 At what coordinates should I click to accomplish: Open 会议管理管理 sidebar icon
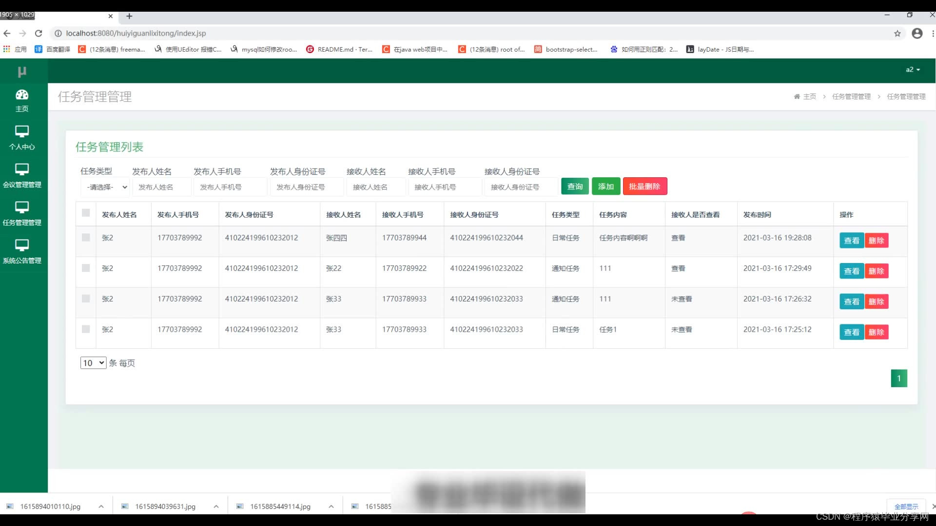pyautogui.click(x=22, y=169)
